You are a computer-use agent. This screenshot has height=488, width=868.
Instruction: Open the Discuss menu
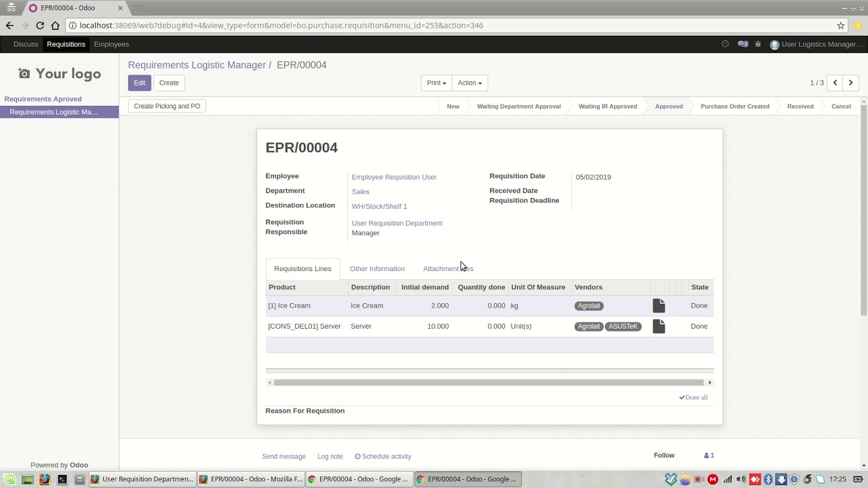point(26,44)
